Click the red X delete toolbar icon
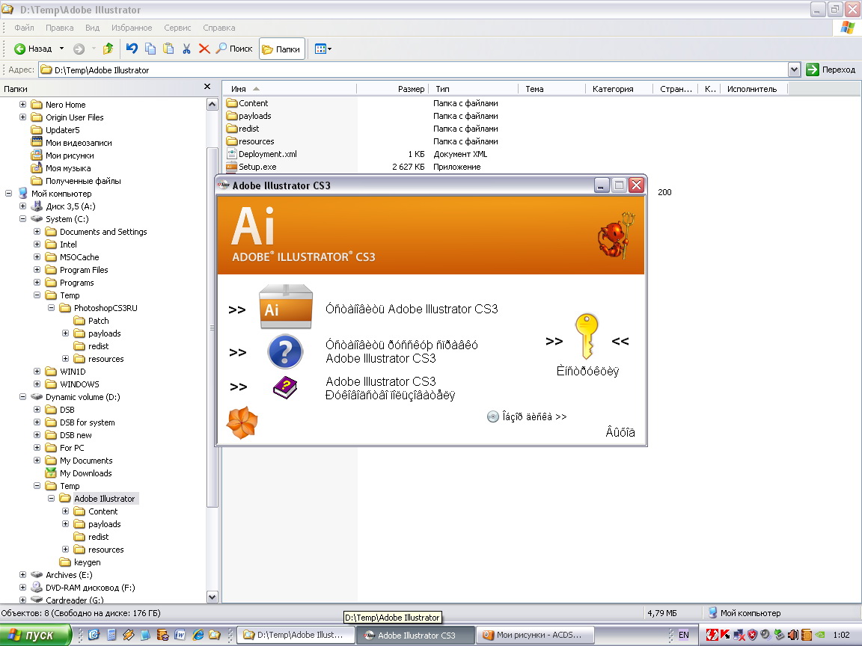The width and height of the screenshot is (862, 646). point(204,49)
